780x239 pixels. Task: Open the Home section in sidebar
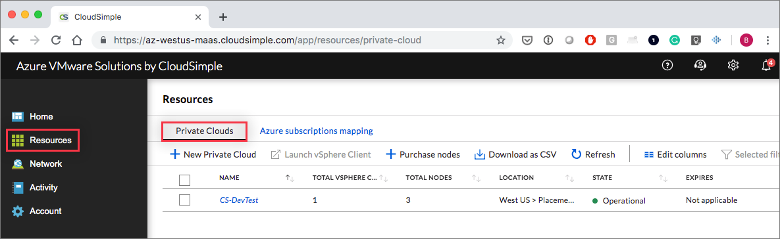[32, 116]
